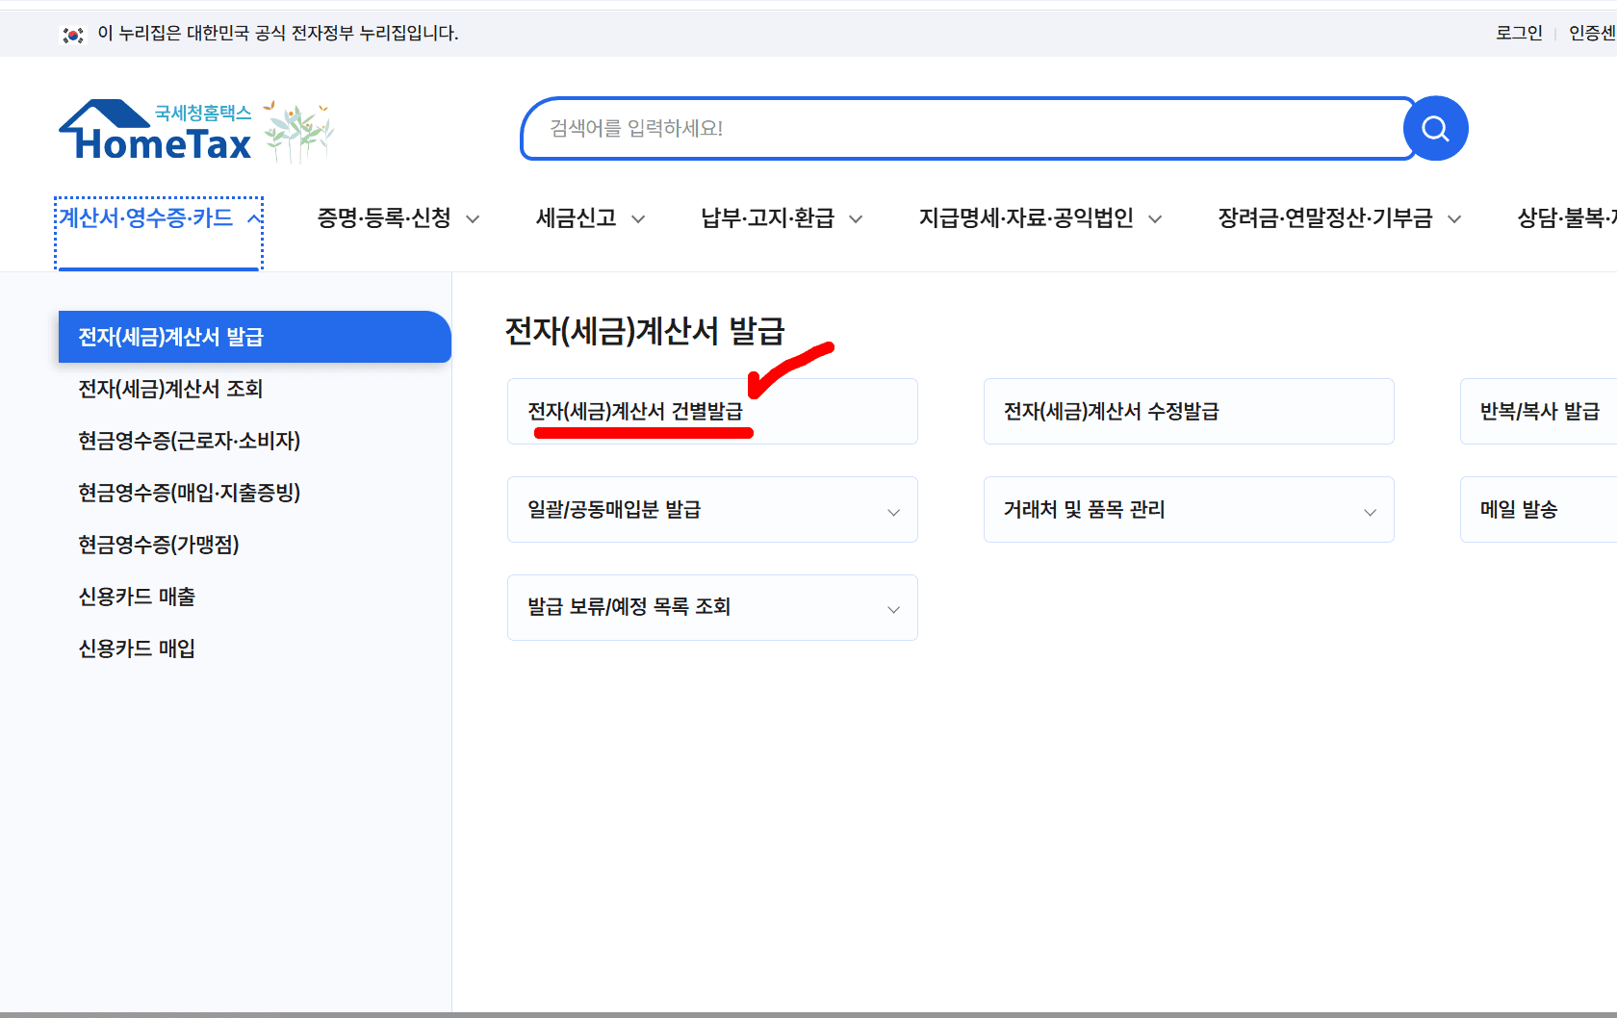This screenshot has height=1018, width=1617.
Task: Open the 장려금·연말정산·기부금 menu
Action: coord(1340,218)
